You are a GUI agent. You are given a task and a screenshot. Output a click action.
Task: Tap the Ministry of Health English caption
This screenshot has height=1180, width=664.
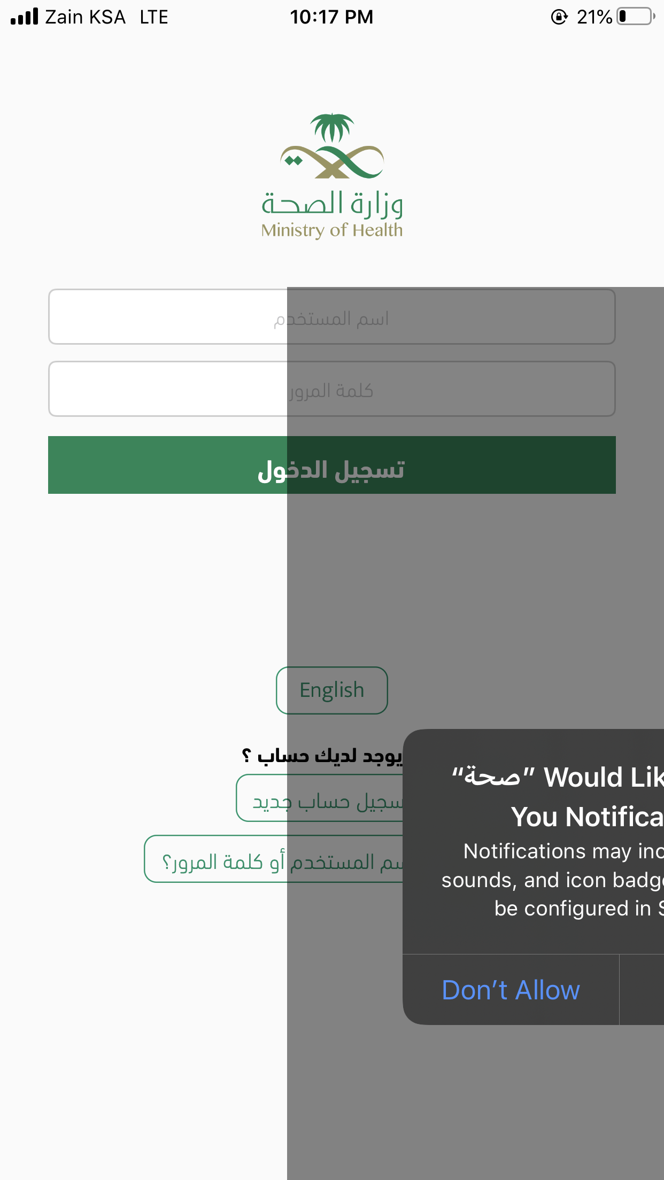point(332,230)
